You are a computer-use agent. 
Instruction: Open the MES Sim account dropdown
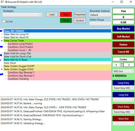(123, 71)
